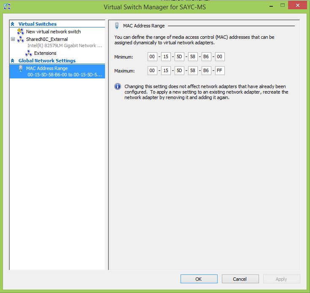Click the Minimum label
Viewport: 310px width, 293px height.
coord(124,57)
